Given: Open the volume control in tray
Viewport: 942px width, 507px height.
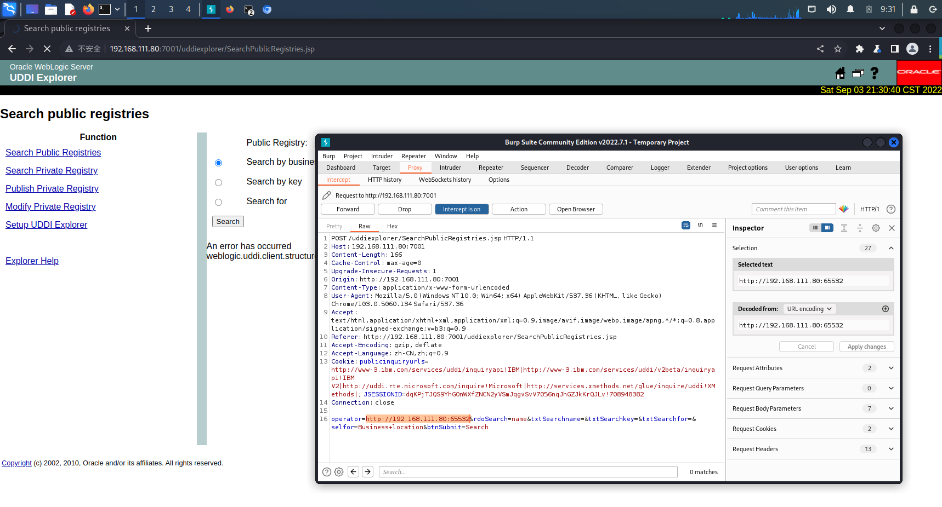Looking at the screenshot, I should [831, 9].
